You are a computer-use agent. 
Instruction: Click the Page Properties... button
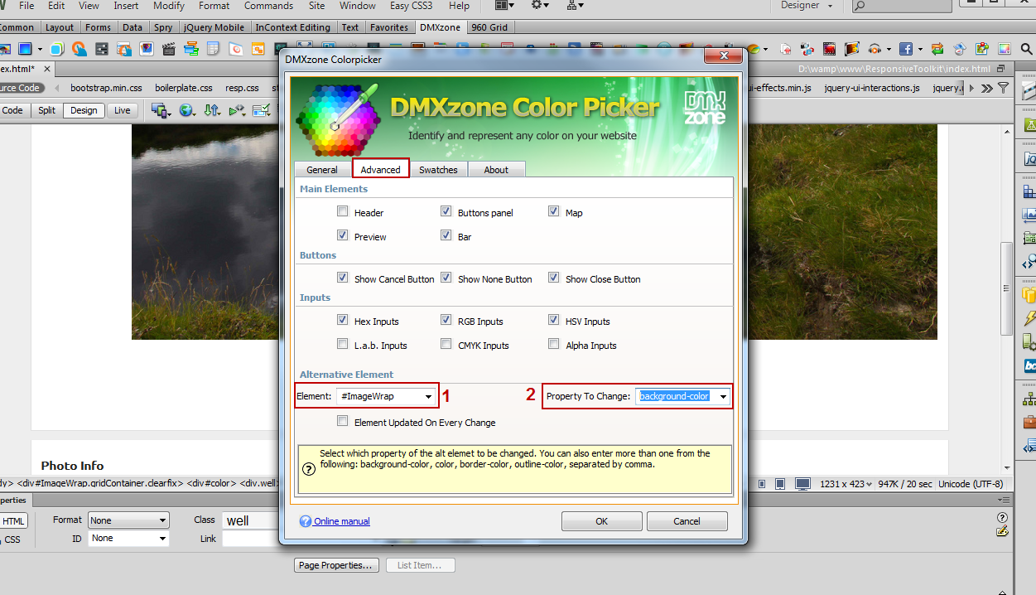(x=337, y=565)
